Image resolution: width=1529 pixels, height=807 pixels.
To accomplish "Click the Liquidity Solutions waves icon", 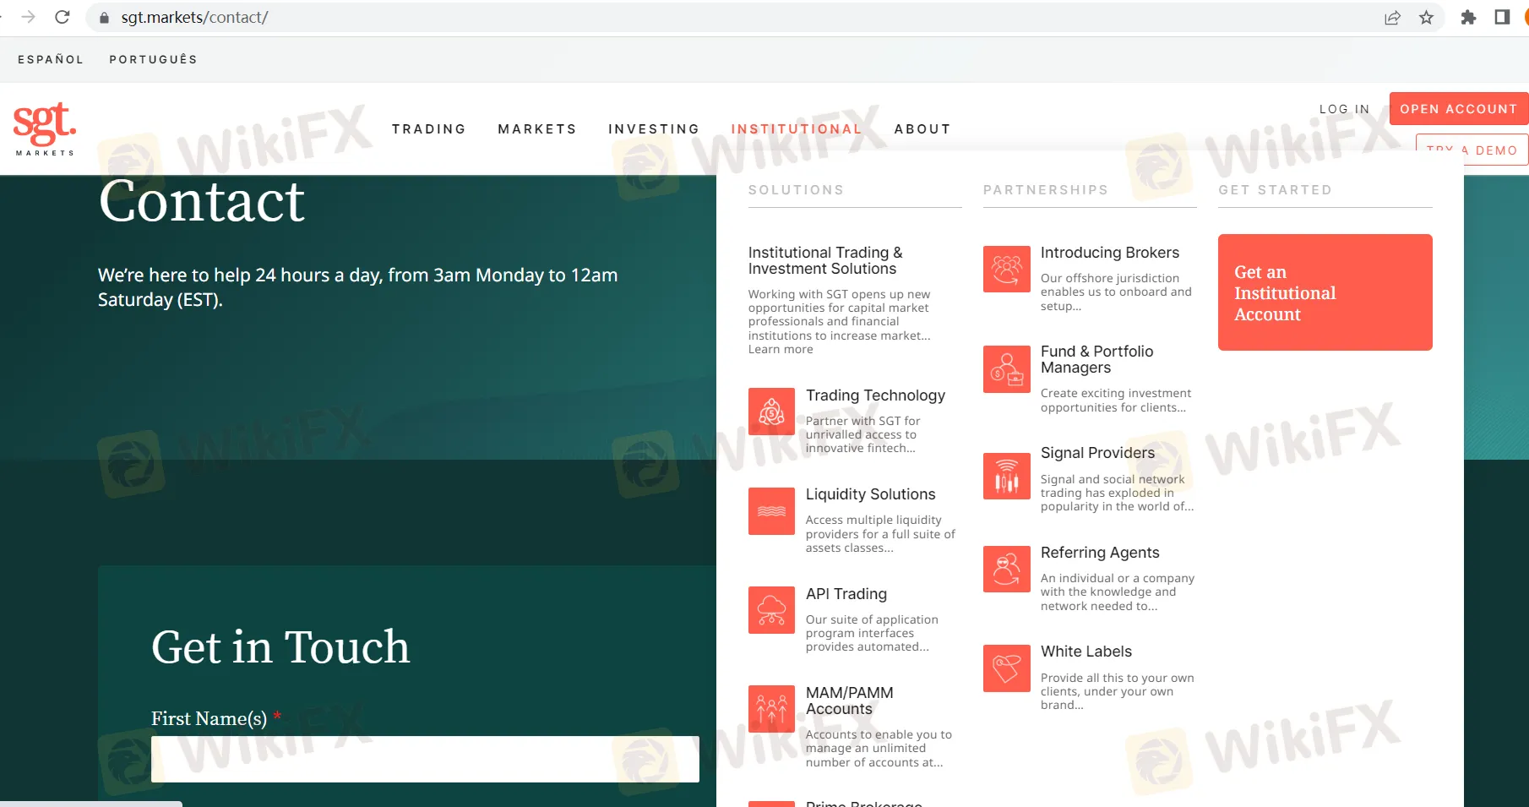I will click(771, 511).
